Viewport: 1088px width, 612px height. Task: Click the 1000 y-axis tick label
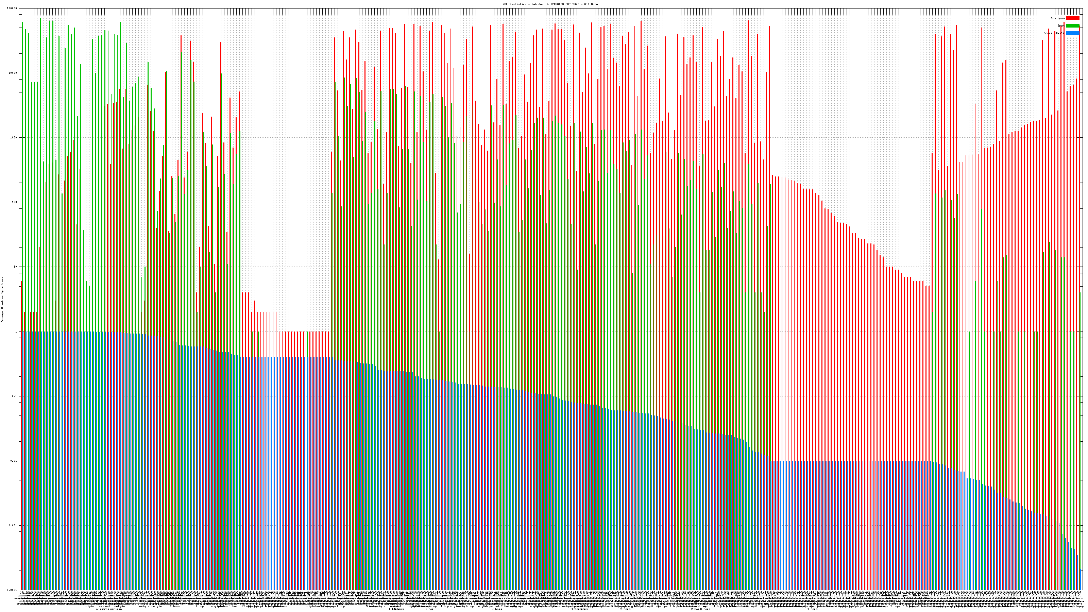pyautogui.click(x=14, y=138)
